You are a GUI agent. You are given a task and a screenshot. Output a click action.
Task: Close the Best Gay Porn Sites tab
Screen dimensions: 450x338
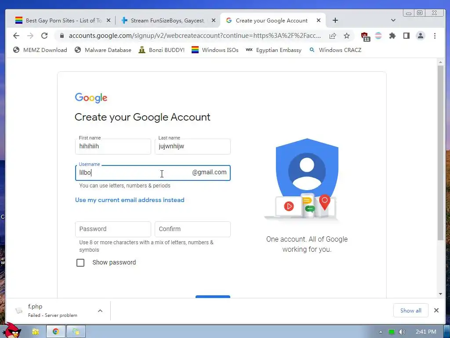pyautogui.click(x=109, y=20)
